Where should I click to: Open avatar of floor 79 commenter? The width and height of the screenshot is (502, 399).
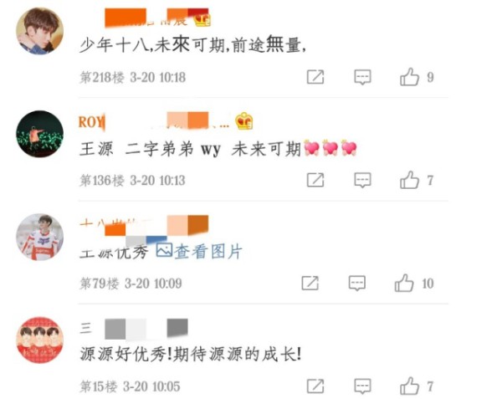[39, 237]
